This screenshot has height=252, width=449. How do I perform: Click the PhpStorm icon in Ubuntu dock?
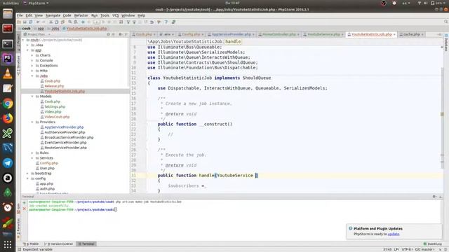click(8, 59)
